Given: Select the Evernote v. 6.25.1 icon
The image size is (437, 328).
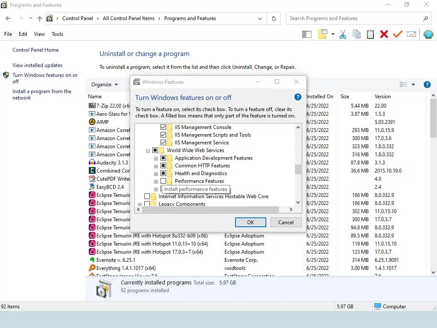Looking at the screenshot, I should (x=92, y=260).
